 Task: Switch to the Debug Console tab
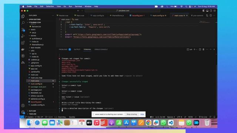click(x=101, y=50)
